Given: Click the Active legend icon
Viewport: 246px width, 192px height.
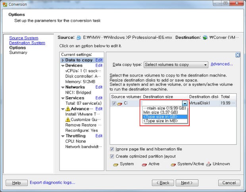Looking at the screenshot, I should [144, 165].
